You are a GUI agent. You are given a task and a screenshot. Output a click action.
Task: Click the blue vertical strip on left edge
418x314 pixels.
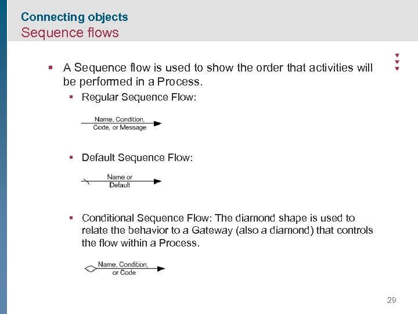(3, 174)
